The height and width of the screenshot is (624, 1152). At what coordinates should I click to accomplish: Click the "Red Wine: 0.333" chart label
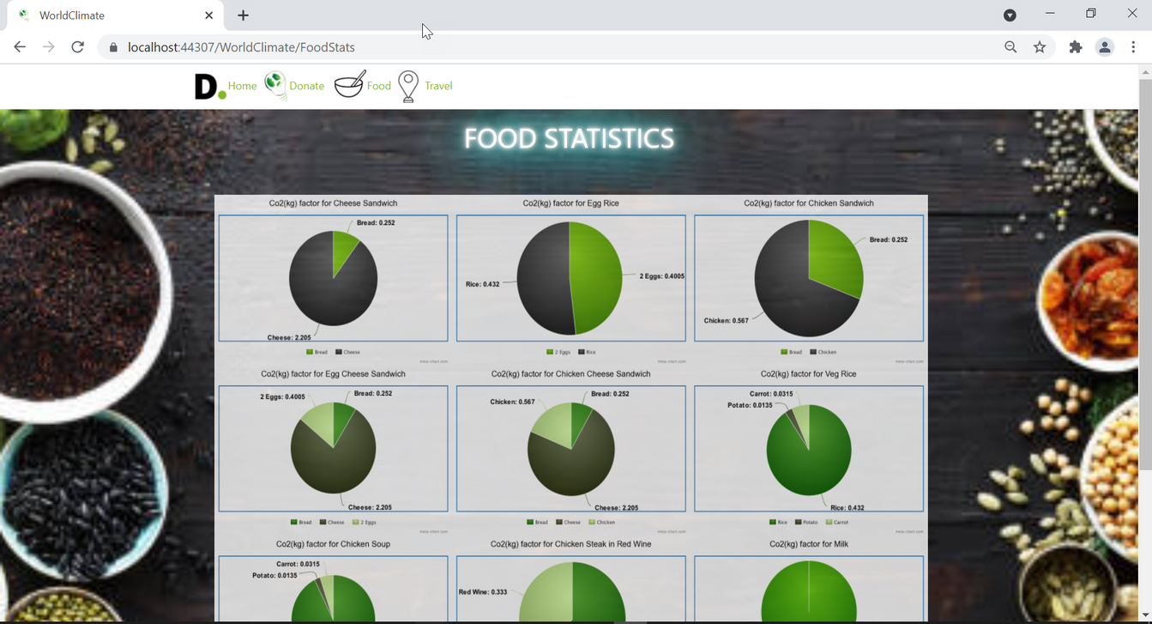point(483,592)
